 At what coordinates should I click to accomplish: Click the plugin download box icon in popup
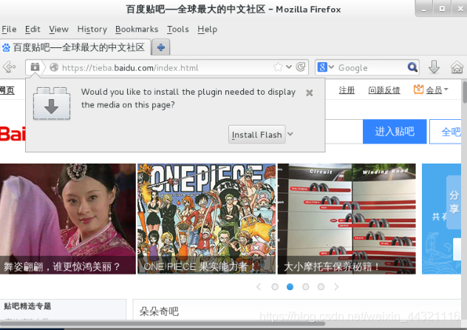point(52,103)
